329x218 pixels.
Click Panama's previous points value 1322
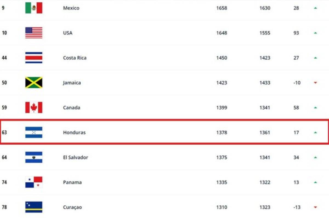tap(265, 182)
